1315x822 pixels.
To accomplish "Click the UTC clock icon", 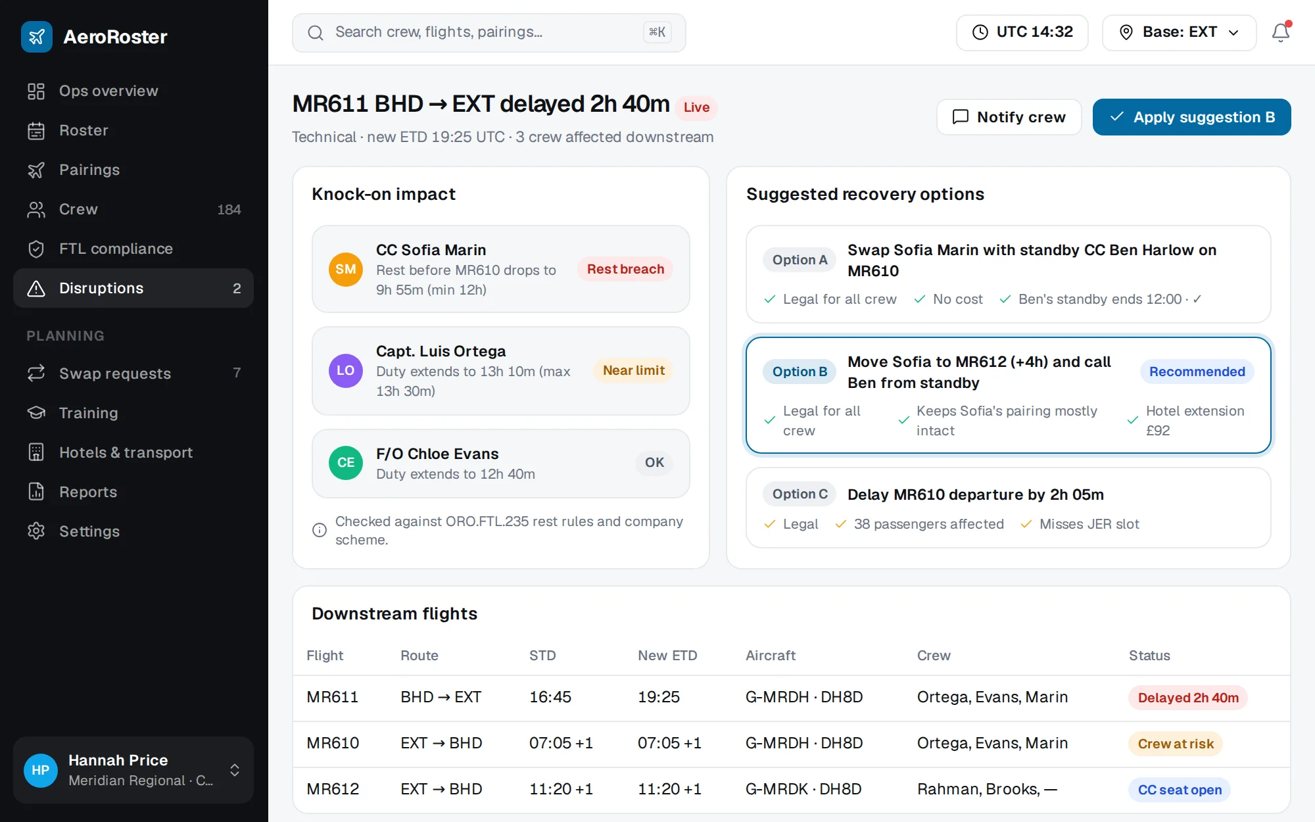I will 980,32.
